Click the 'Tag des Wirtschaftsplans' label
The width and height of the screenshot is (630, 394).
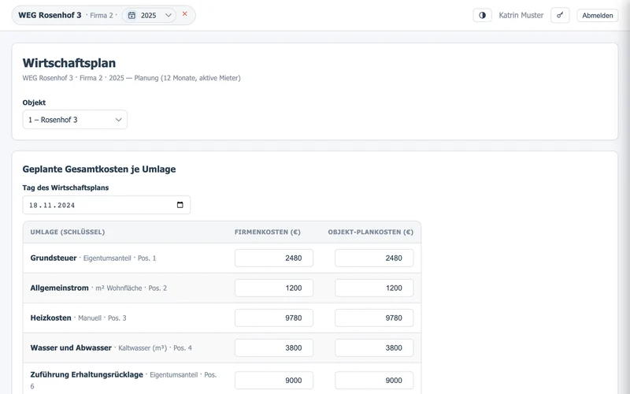65,188
